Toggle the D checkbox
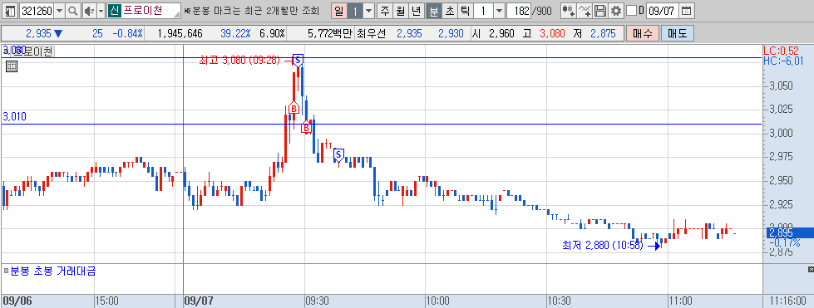The height and width of the screenshot is (308, 814). (x=631, y=10)
